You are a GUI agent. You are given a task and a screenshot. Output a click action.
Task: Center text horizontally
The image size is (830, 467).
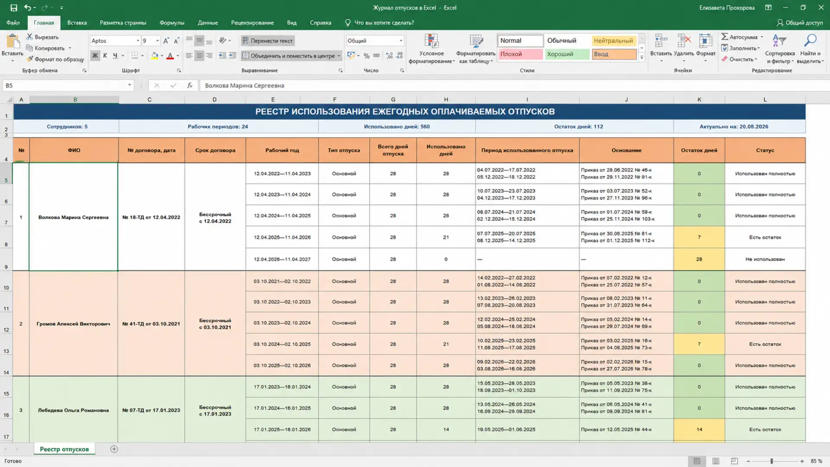point(199,55)
